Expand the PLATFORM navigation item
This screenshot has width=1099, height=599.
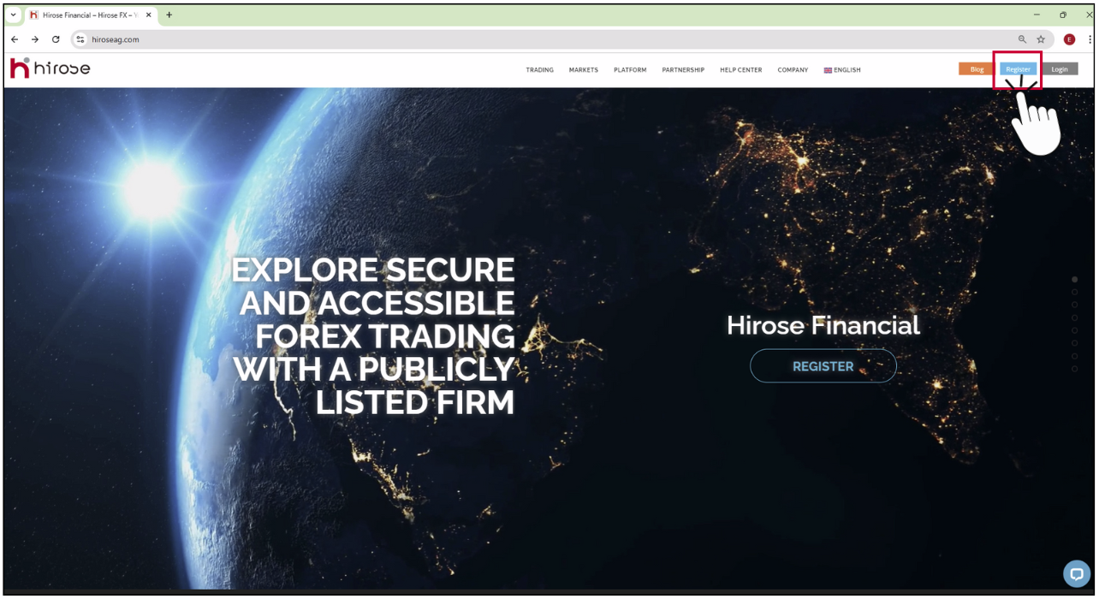629,70
